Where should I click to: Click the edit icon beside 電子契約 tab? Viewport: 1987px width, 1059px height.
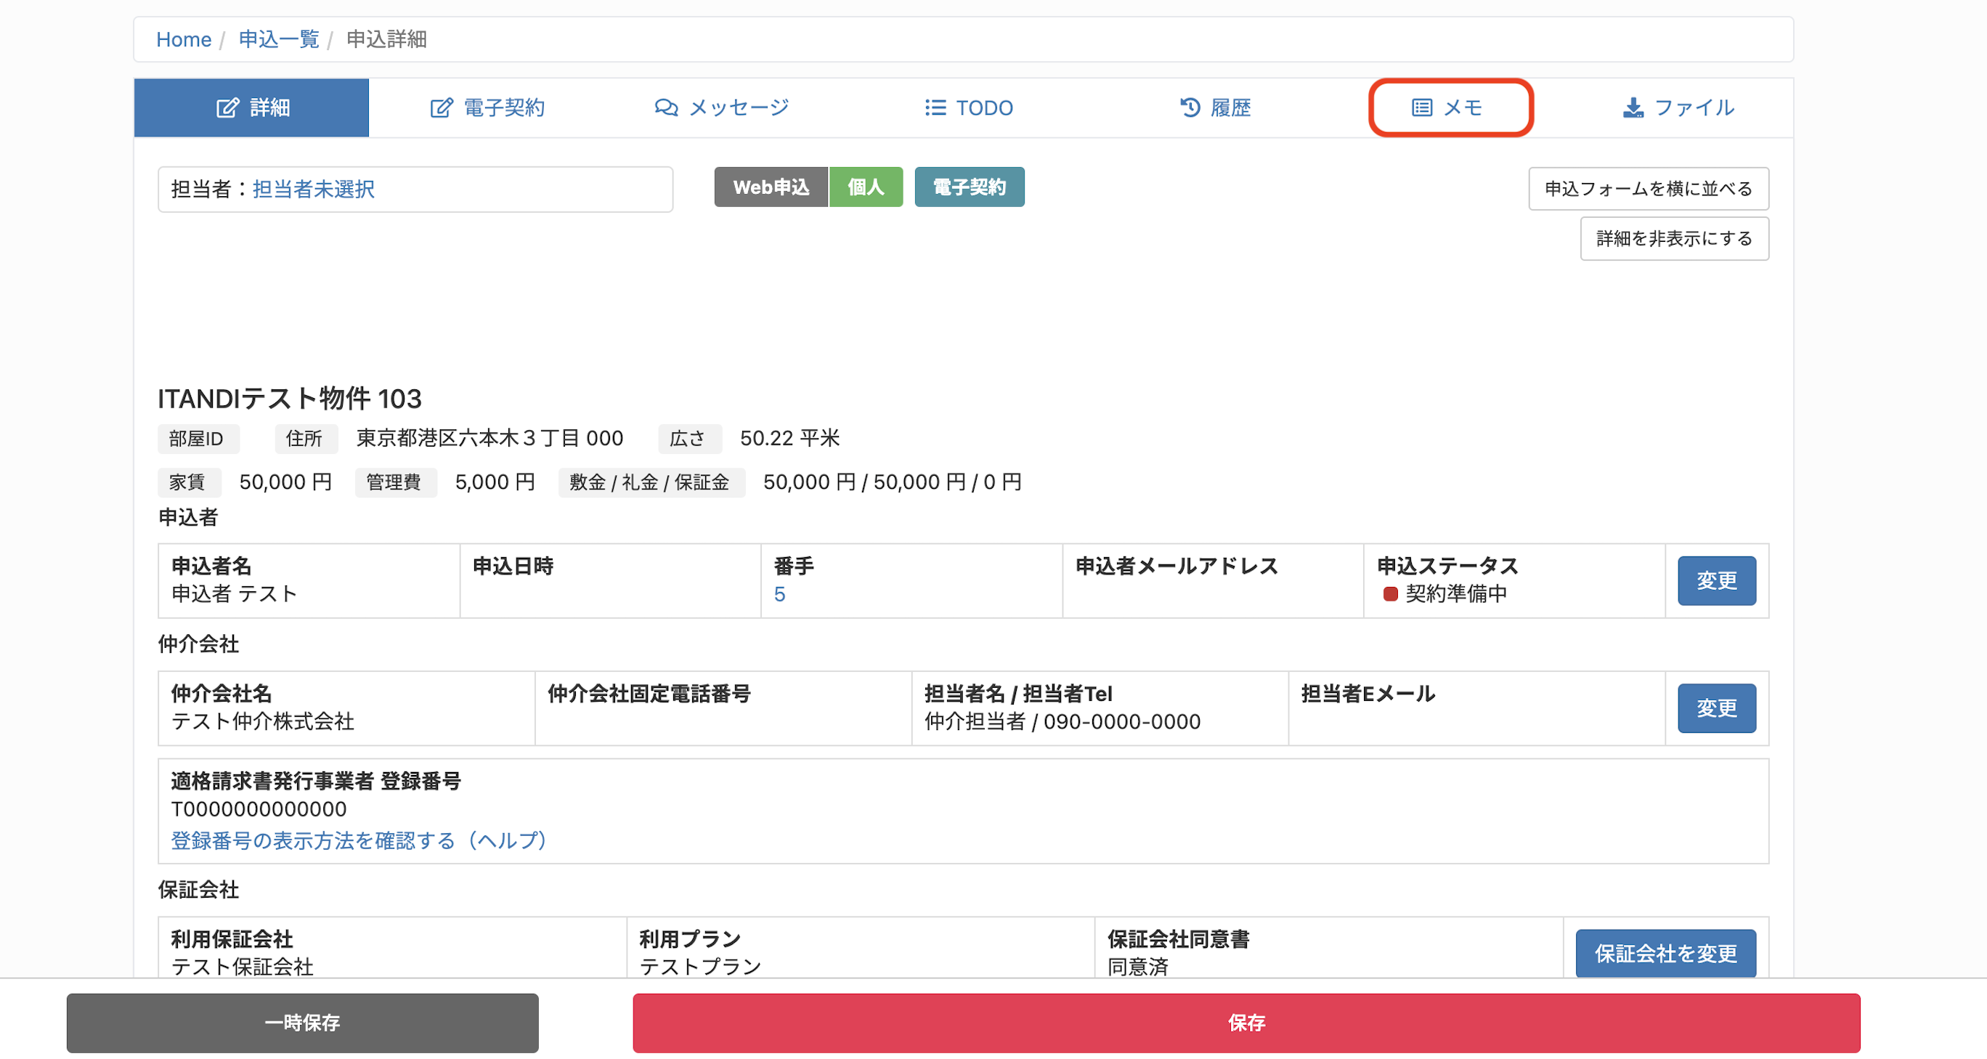pyautogui.click(x=442, y=107)
